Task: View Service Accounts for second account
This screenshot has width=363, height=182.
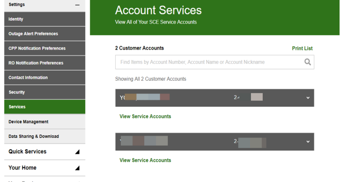Action: pyautogui.click(x=145, y=160)
